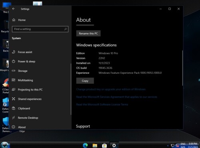Open the Start menu orb on the taskbar
The image size is (200, 148).
[5, 145]
